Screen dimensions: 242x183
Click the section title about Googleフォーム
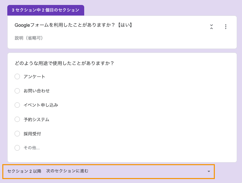[74, 25]
